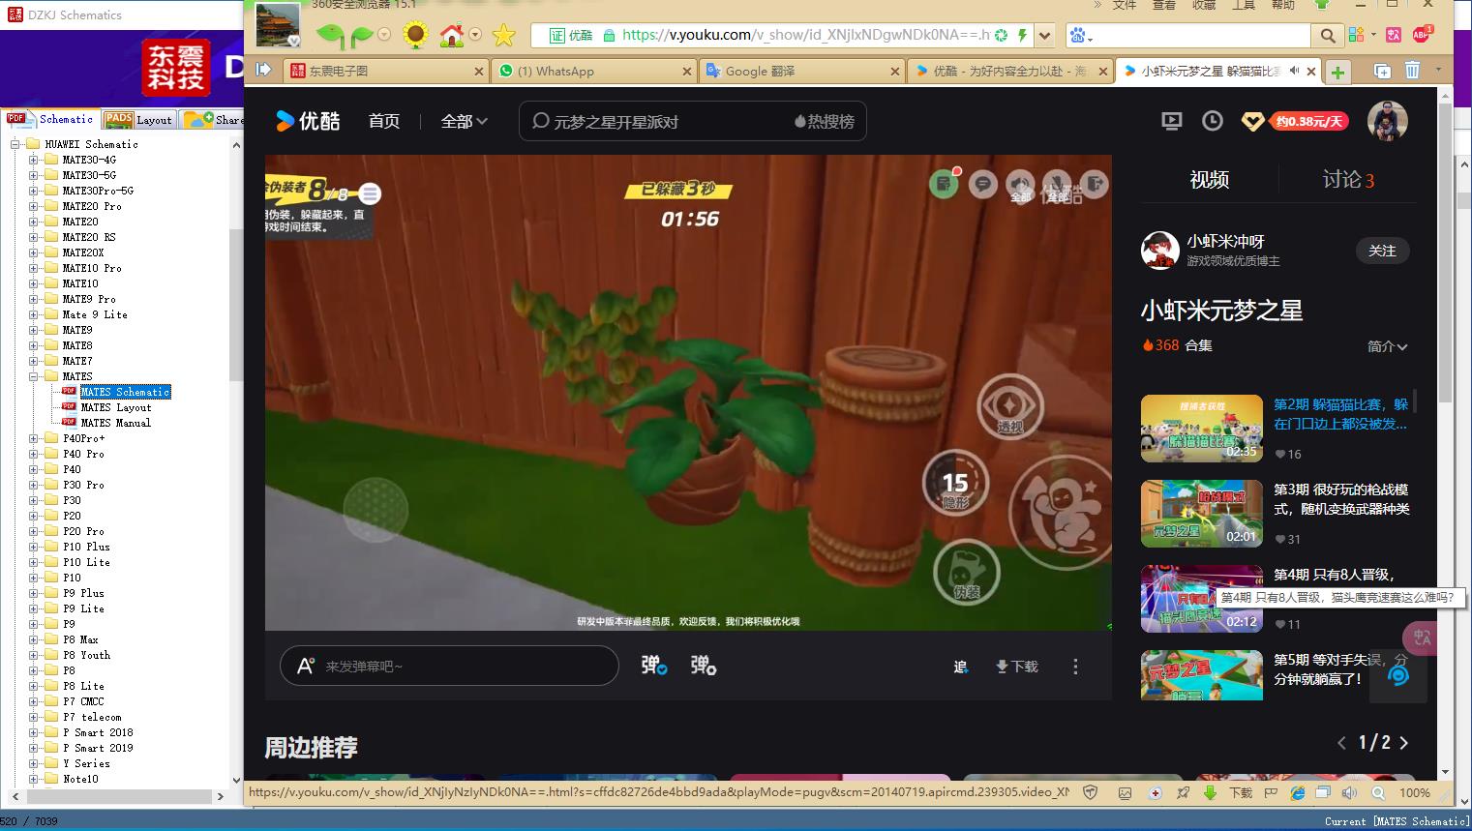Click the 伪装 disguise skill icon in video
Screen dimensions: 1472x831
(966, 572)
